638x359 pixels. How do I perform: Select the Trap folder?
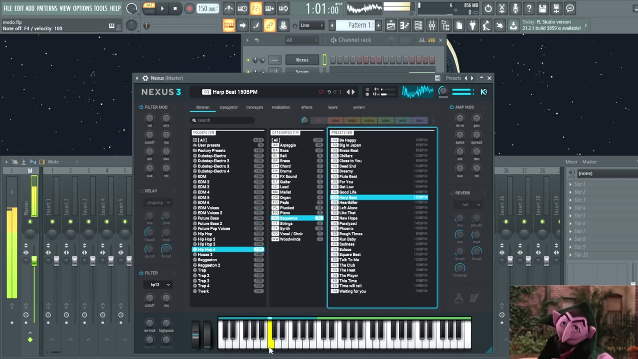228,270
